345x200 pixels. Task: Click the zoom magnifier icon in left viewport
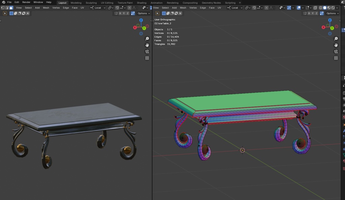[147, 39]
